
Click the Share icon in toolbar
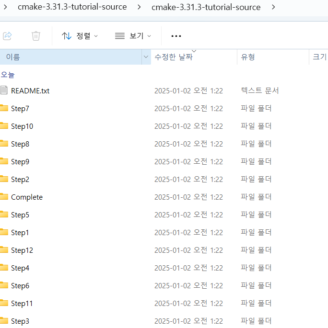(x=7, y=36)
